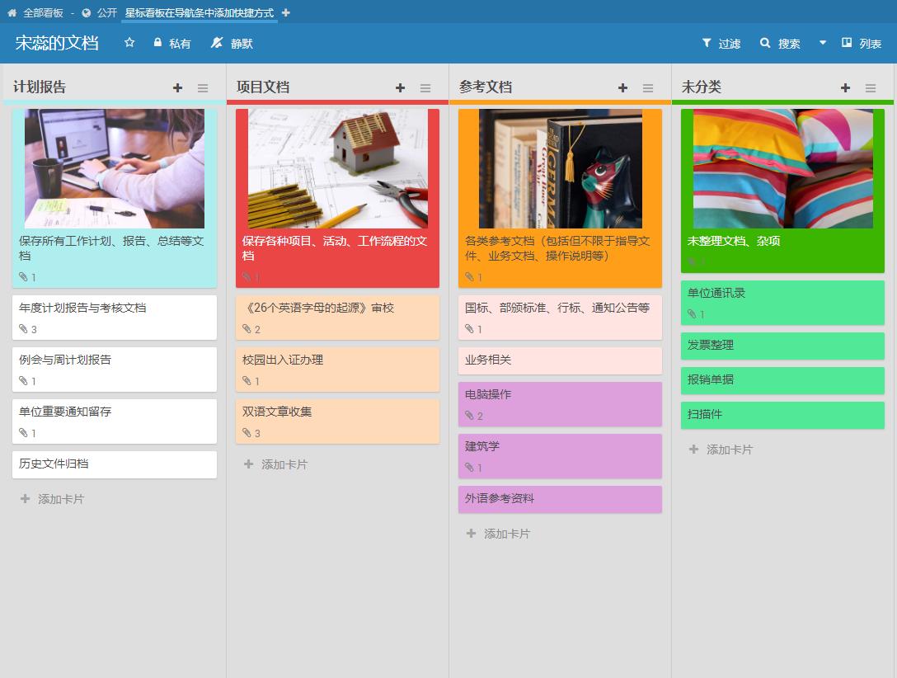
Task: Add starred board shortcut with plus icon
Action: tap(286, 12)
